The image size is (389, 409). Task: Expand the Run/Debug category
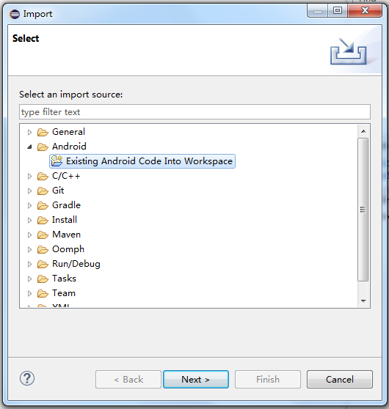[x=29, y=264]
